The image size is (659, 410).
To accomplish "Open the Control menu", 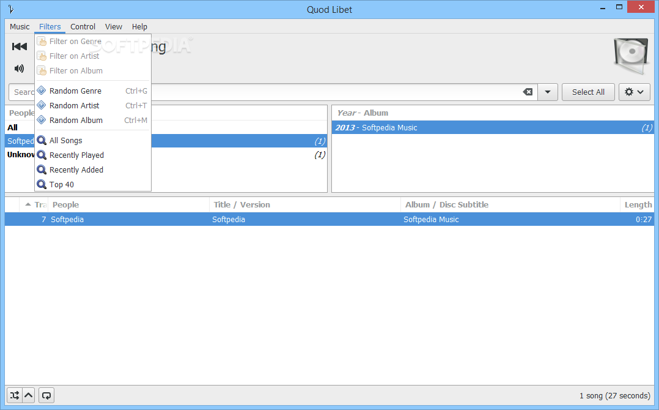I will pyautogui.click(x=83, y=26).
